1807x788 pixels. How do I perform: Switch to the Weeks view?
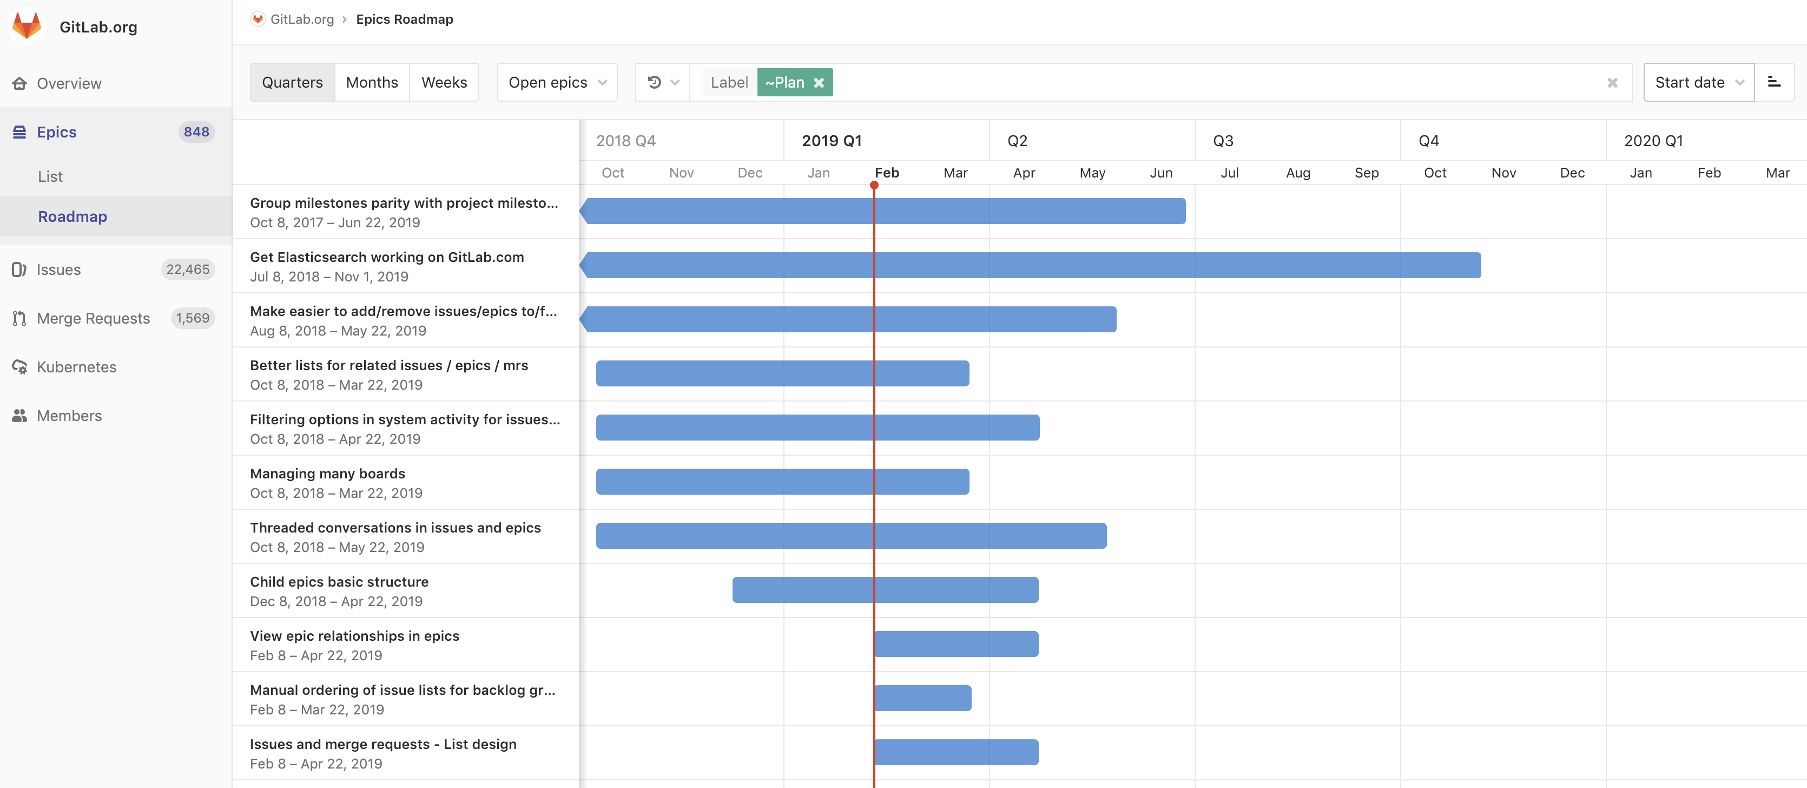click(444, 82)
